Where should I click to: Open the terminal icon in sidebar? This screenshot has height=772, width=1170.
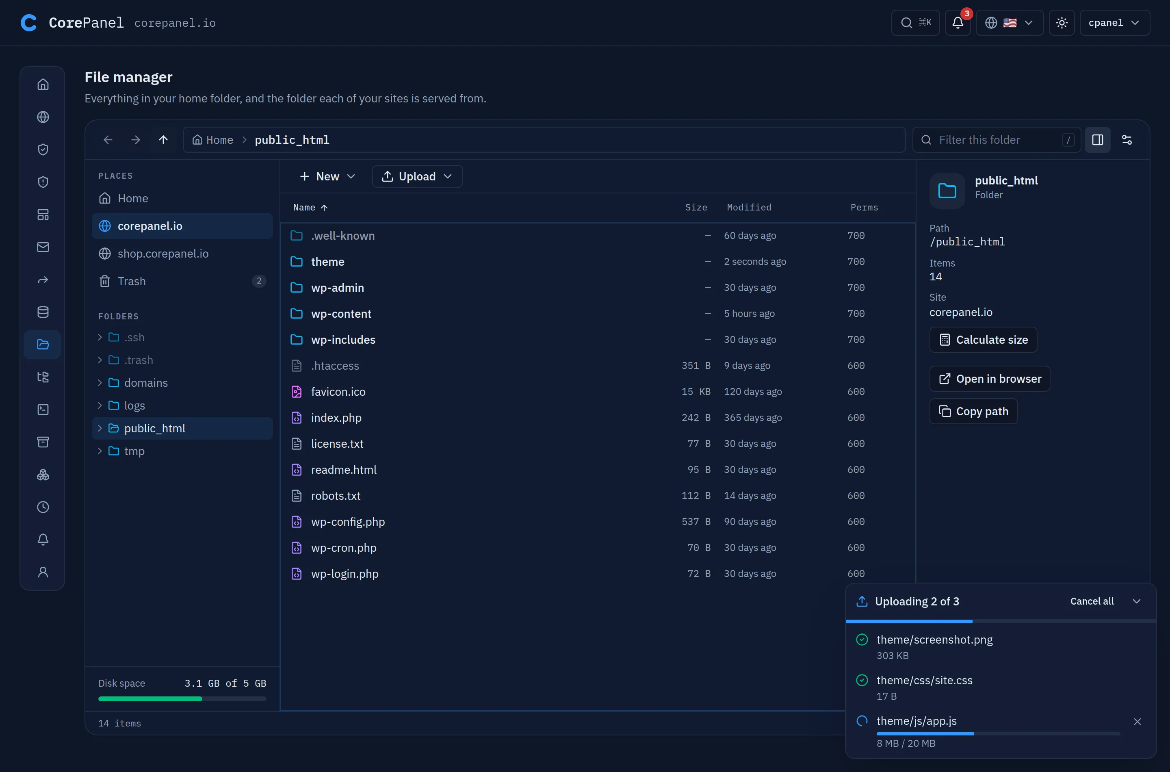[x=43, y=409]
